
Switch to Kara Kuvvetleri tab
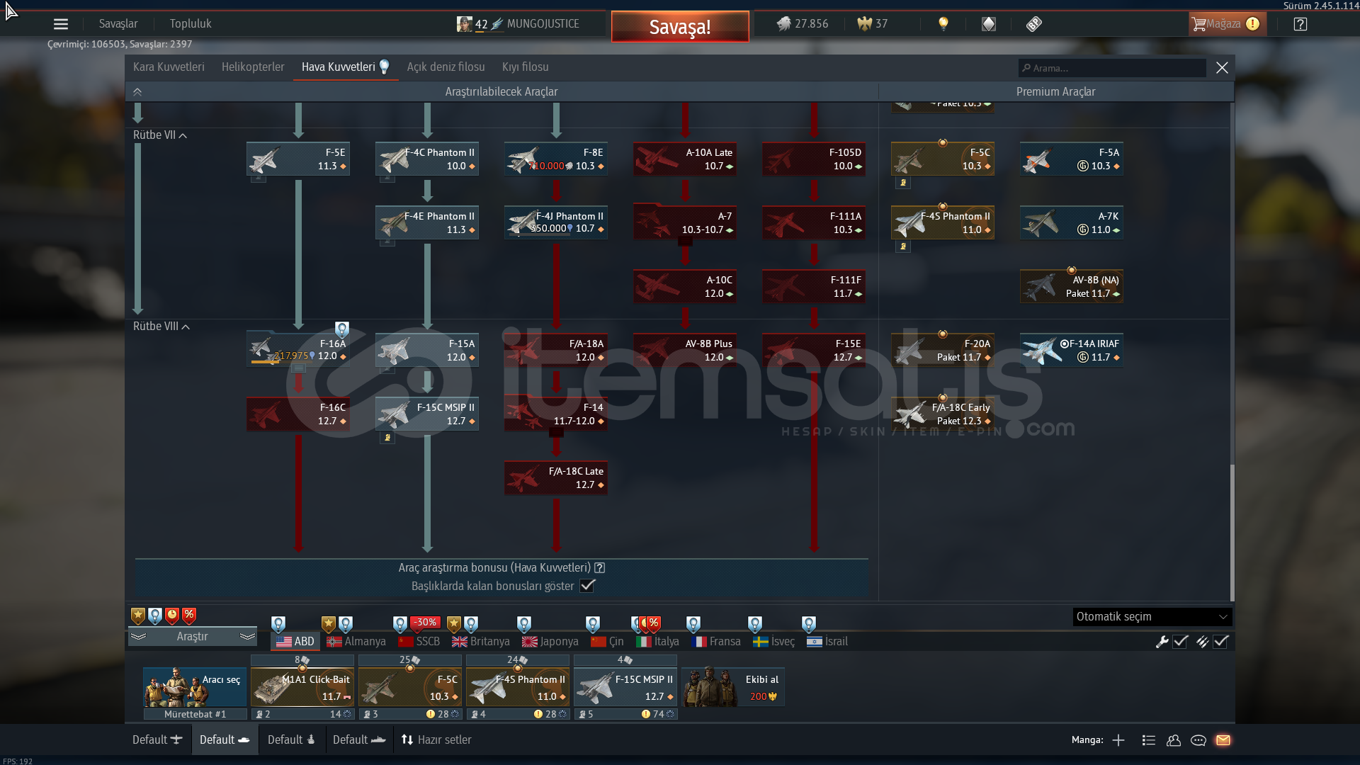tap(169, 67)
